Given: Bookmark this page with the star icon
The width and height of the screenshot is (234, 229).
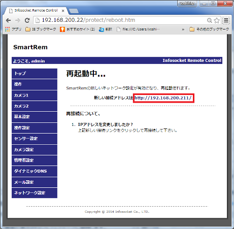Looking at the screenshot, I should 217,20.
